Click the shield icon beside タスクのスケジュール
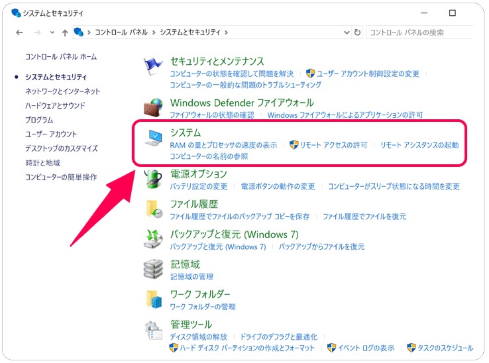Viewport: 489px width, 363px height. click(x=411, y=348)
